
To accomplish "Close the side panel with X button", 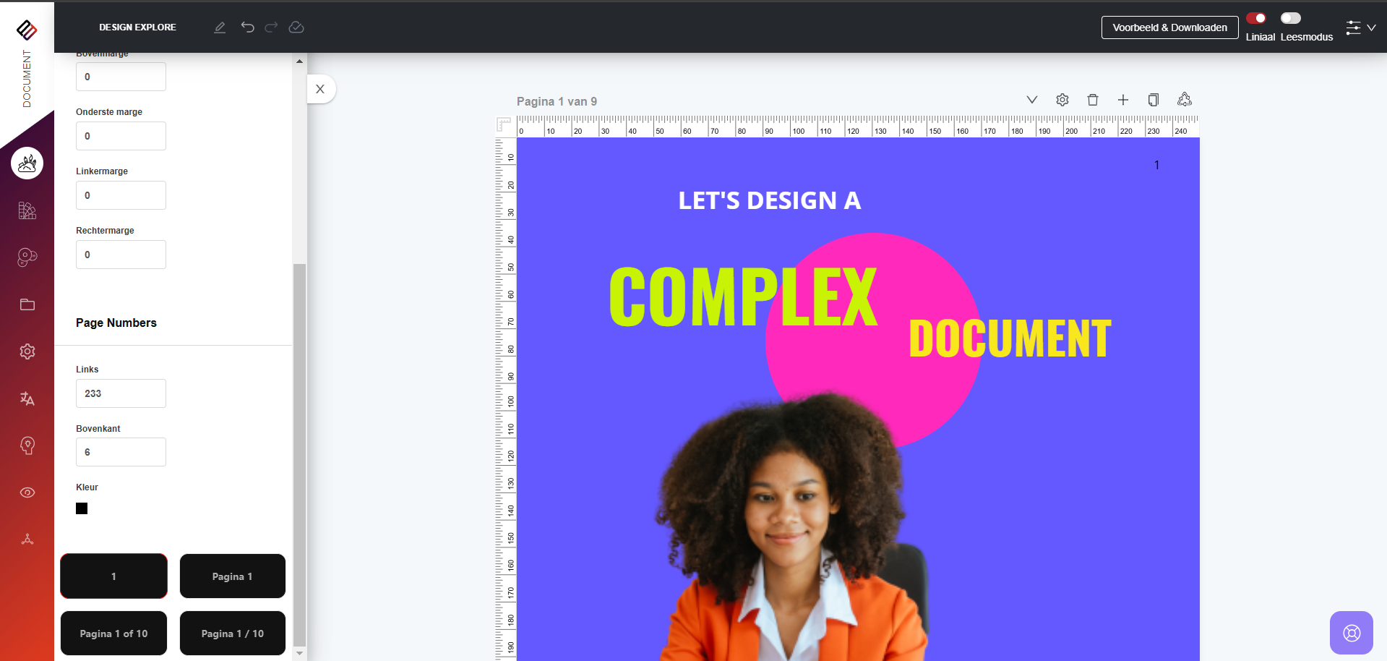I will click(x=320, y=89).
